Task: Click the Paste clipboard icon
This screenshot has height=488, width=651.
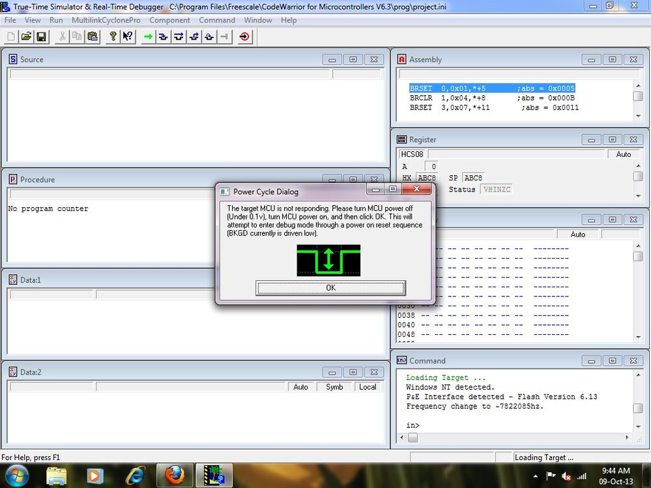Action: [x=93, y=36]
